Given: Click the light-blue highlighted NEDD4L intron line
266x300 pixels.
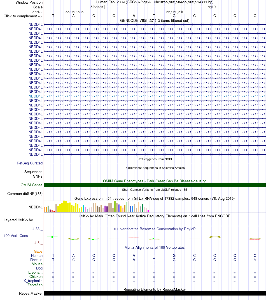Looking at the screenshot, I should 155,96.
